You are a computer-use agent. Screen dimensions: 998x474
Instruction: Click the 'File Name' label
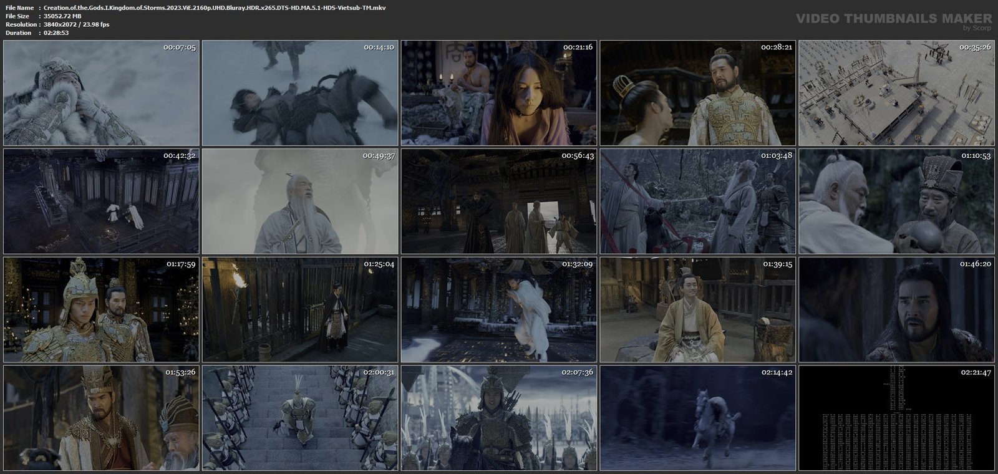coord(19,7)
